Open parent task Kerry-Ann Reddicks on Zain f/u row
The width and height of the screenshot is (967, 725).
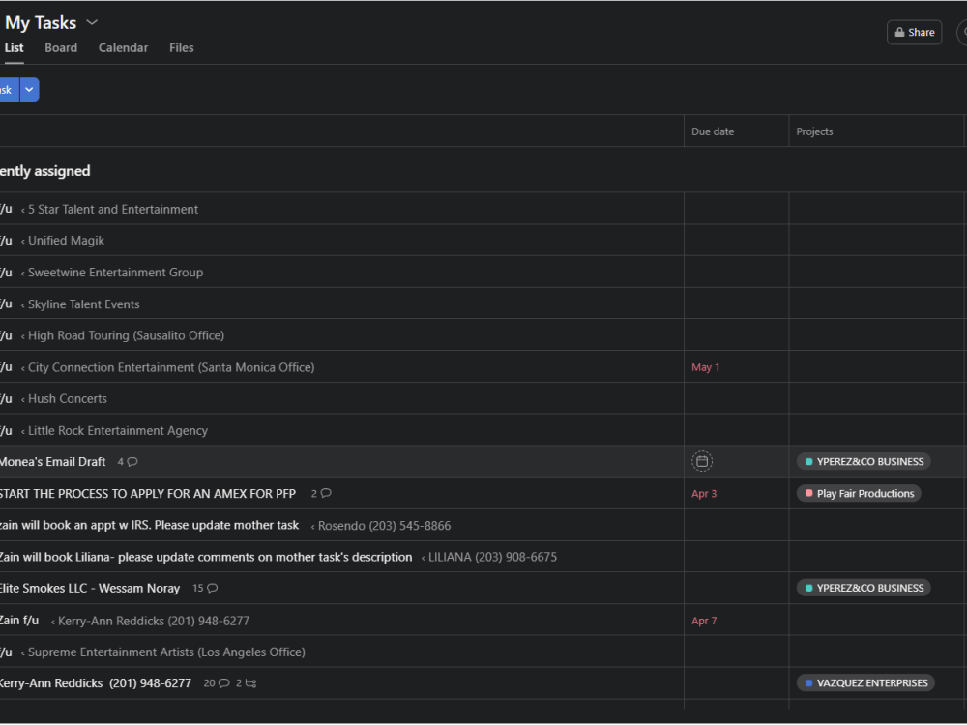pos(154,621)
